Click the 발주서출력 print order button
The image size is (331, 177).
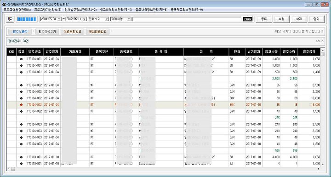(20, 32)
